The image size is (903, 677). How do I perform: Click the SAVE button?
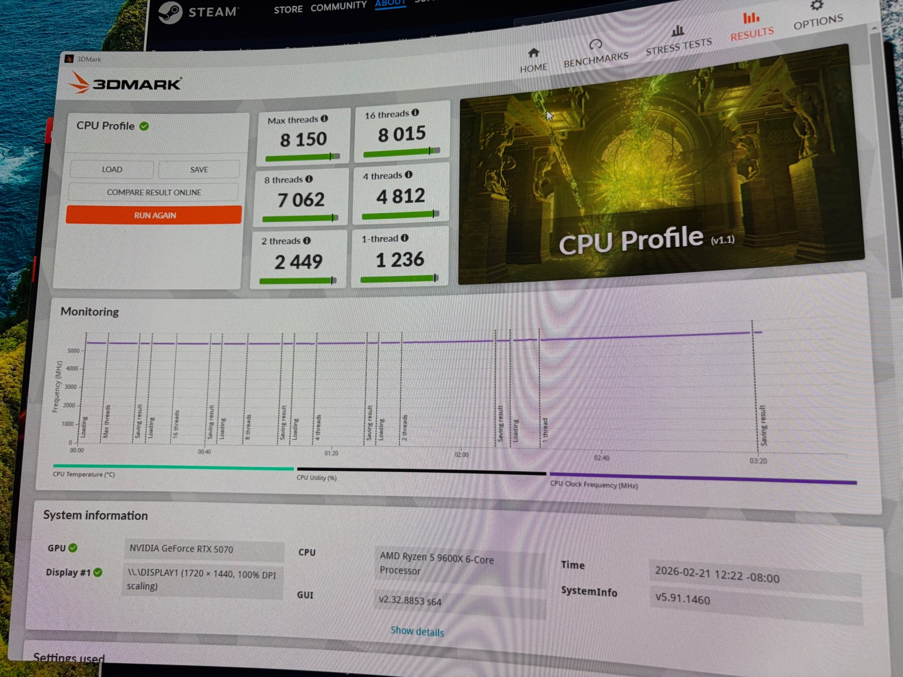[199, 169]
